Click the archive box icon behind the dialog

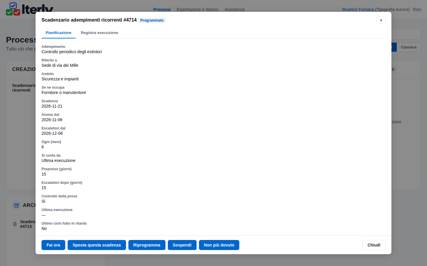click(16, 205)
